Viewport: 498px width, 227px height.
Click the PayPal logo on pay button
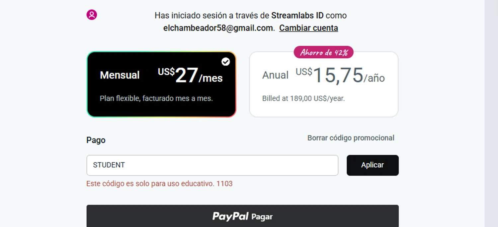(230, 216)
